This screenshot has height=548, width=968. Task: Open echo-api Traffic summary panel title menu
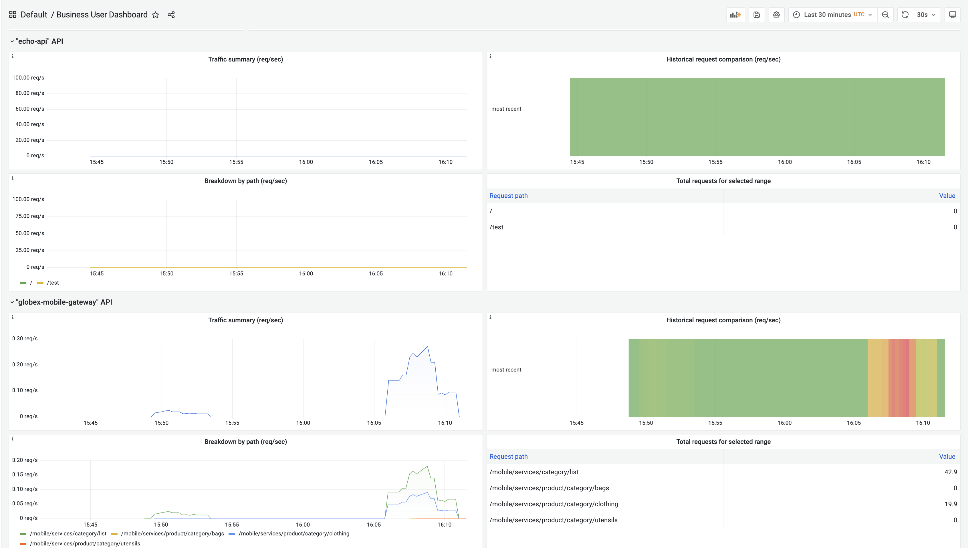coord(245,59)
